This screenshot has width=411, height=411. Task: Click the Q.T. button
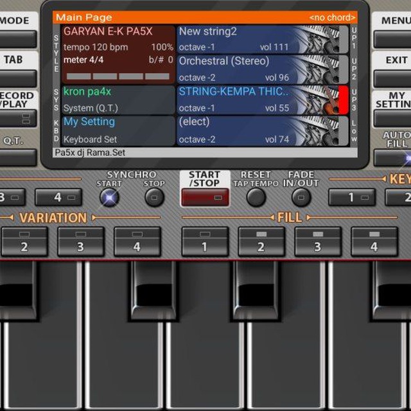click(18, 158)
